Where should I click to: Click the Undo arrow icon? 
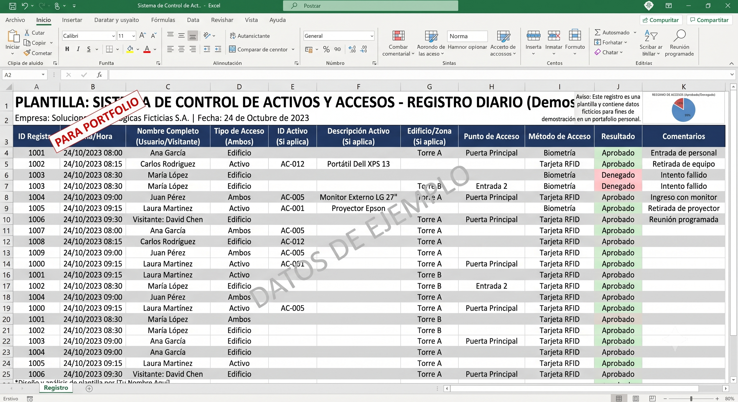25,6
